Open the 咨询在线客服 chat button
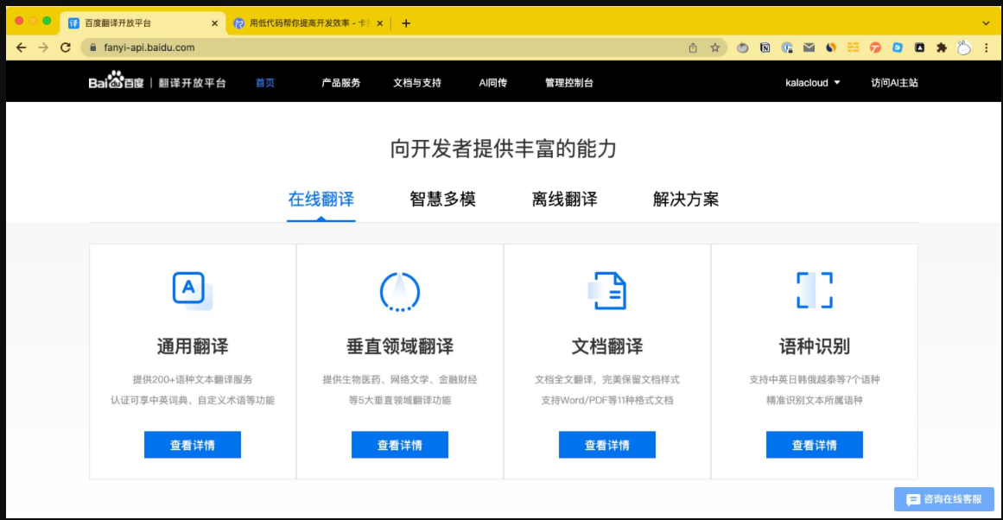This screenshot has width=1003, height=520. 943,499
